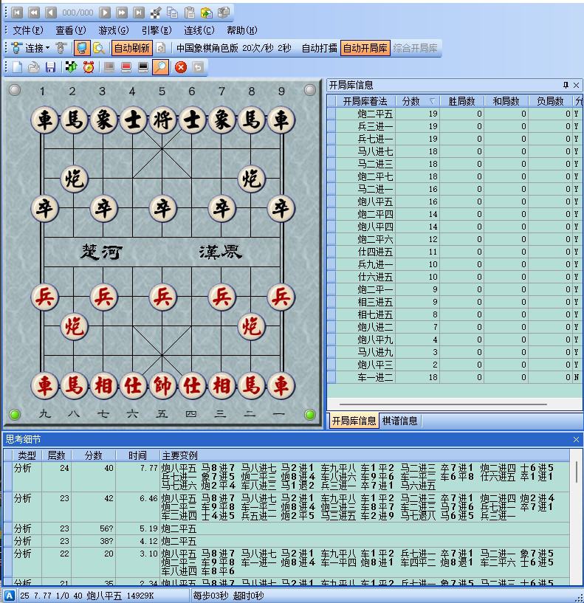Fast-forward several moves with the double-right arrow

(122, 13)
